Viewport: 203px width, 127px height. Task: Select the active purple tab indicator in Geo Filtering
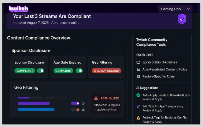pos(24,98)
